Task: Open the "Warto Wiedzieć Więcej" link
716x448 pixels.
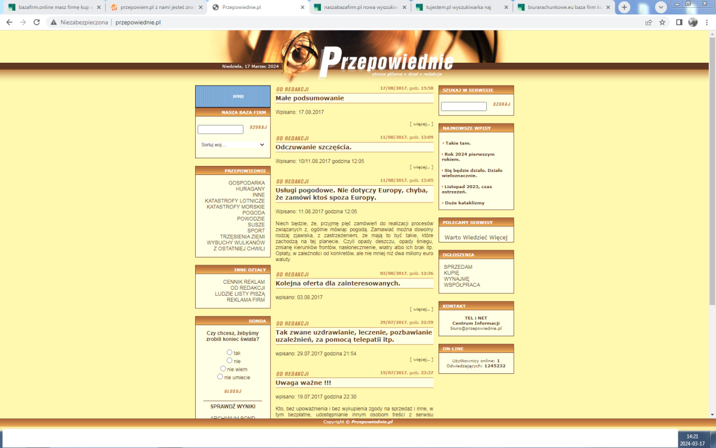Action: click(476, 237)
